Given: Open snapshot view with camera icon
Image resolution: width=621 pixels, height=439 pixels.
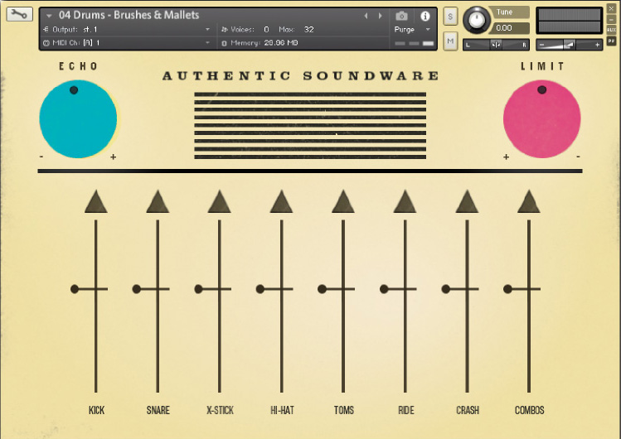Looking at the screenshot, I should coord(401,16).
